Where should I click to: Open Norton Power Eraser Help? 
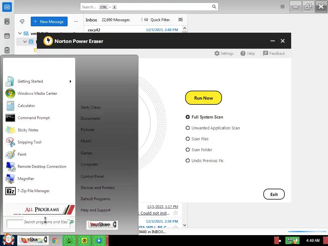point(248,53)
